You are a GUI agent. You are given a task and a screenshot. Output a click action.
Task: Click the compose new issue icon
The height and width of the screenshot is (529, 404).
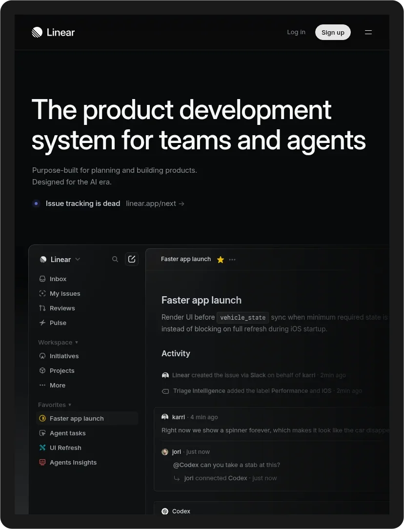[x=132, y=259]
